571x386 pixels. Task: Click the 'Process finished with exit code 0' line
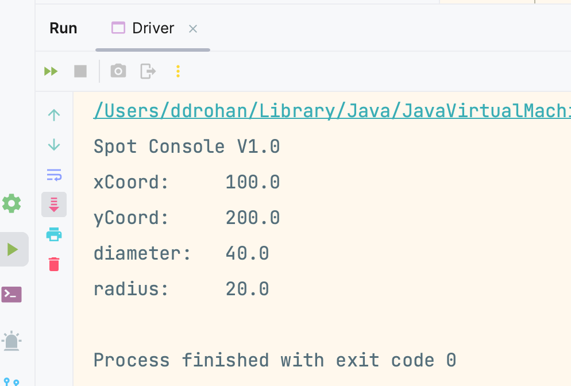click(275, 360)
